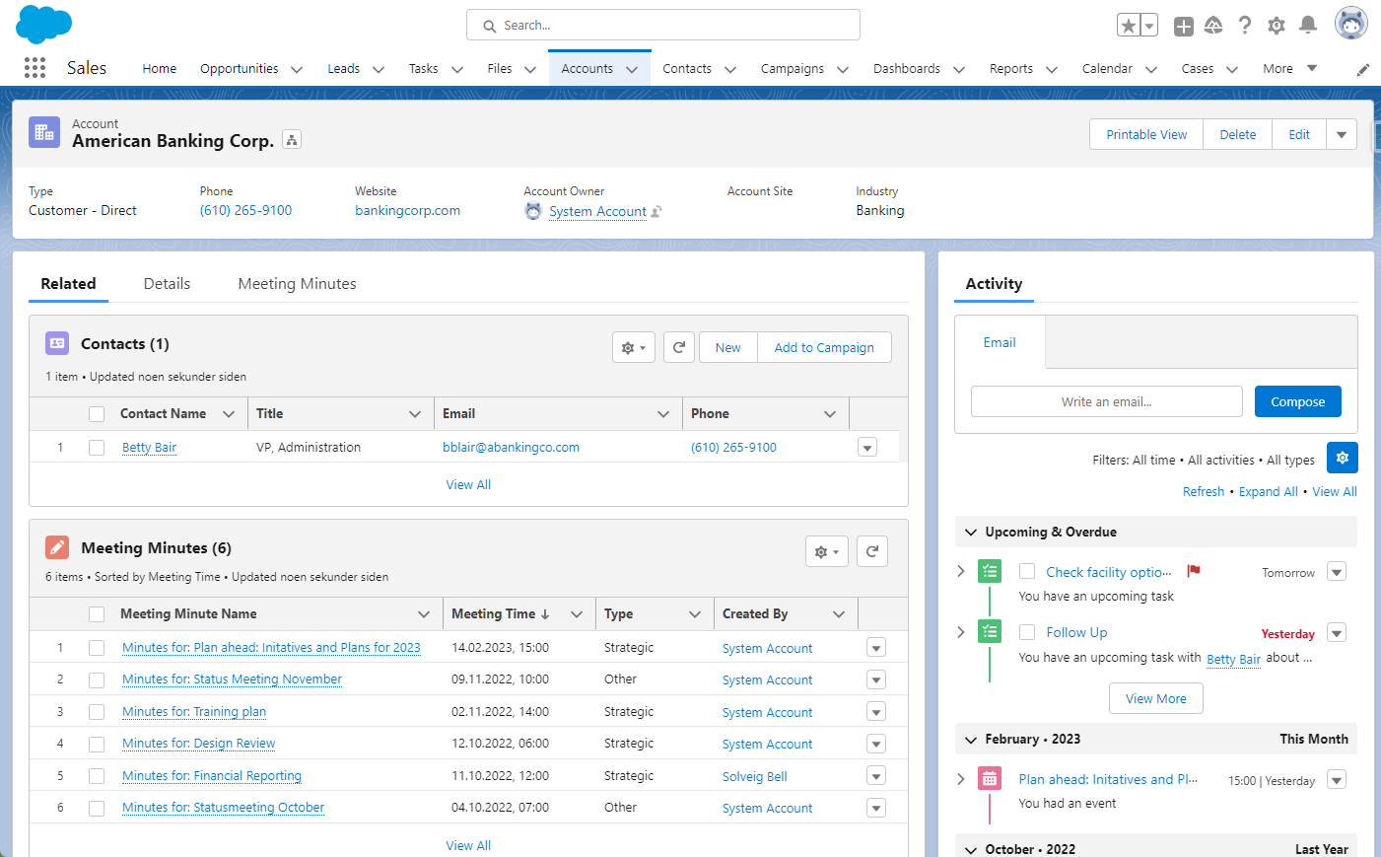This screenshot has height=857, width=1381.
Task: Click the task icon for Follow Up
Action: tap(990, 631)
